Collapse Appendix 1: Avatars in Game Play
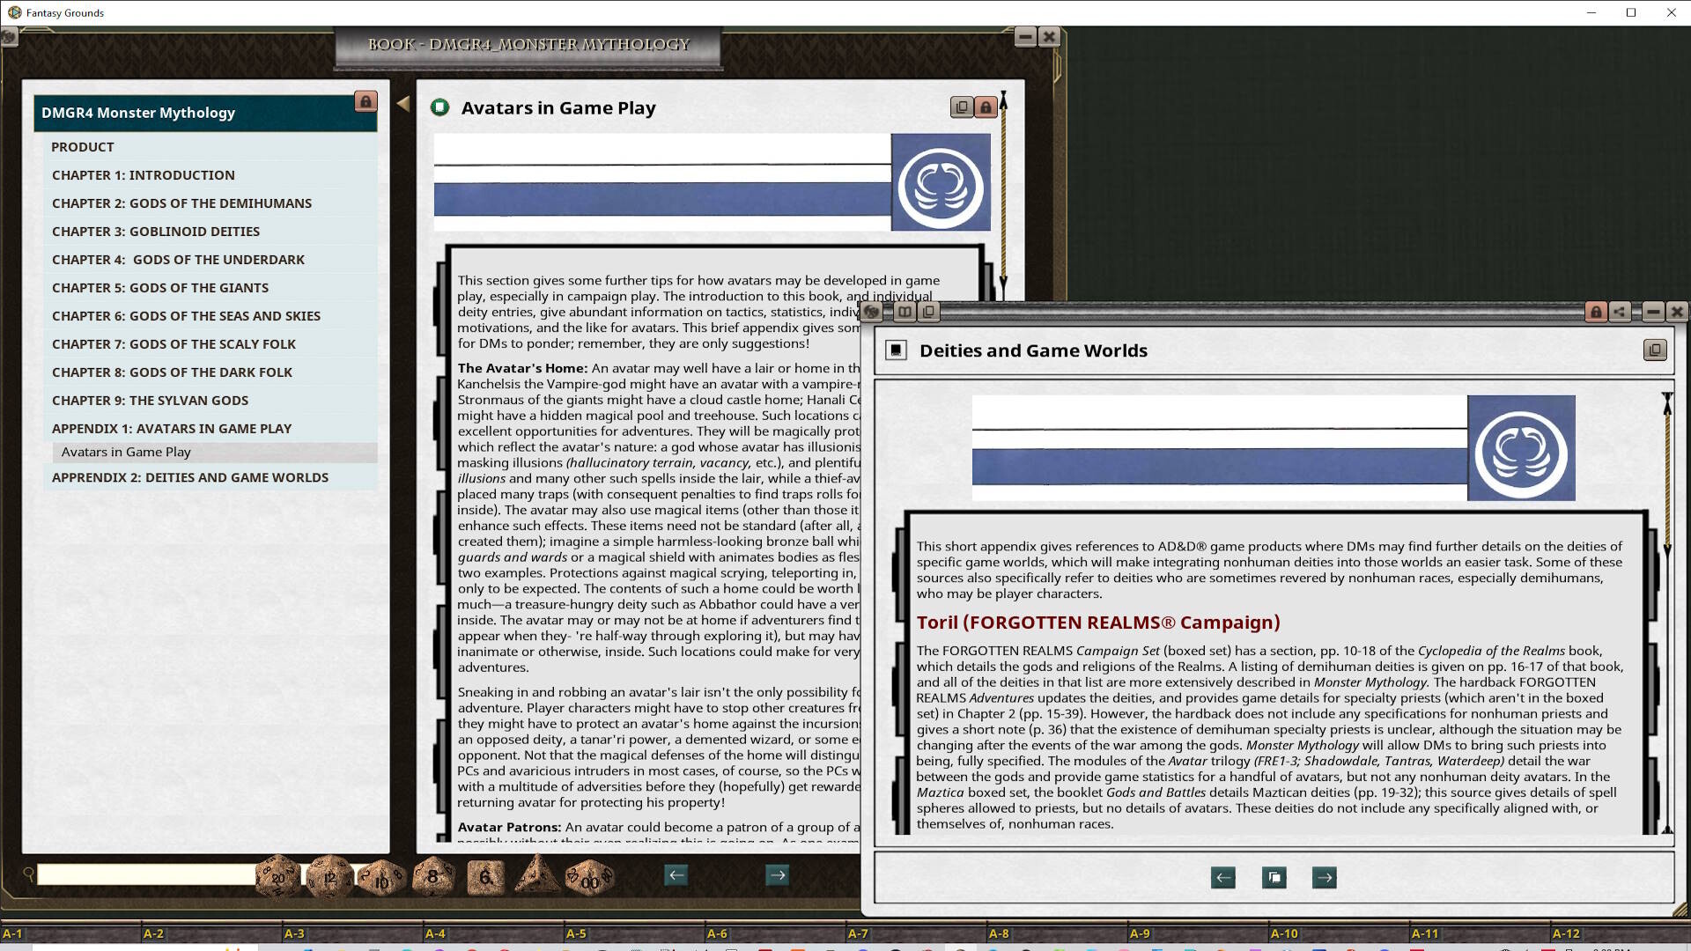 pos(210,429)
